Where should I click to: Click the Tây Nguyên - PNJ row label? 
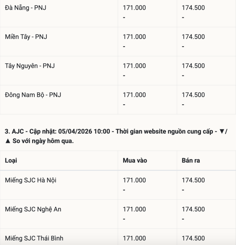pyautogui.click(x=30, y=66)
